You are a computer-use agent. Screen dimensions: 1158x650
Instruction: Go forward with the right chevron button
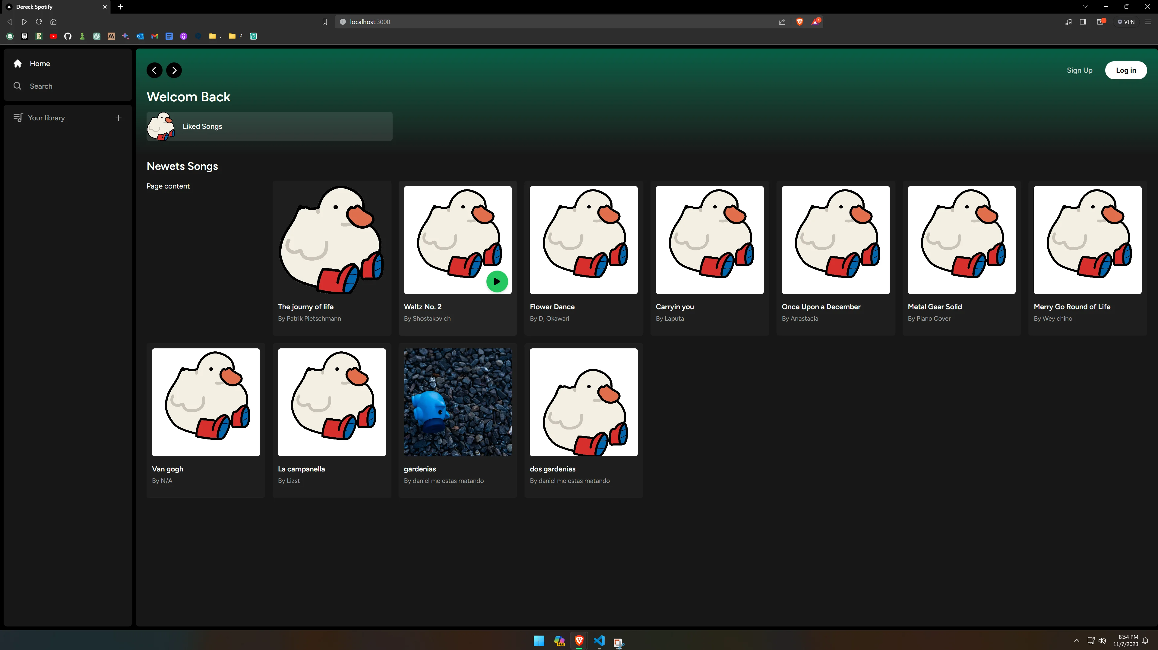pyautogui.click(x=174, y=70)
